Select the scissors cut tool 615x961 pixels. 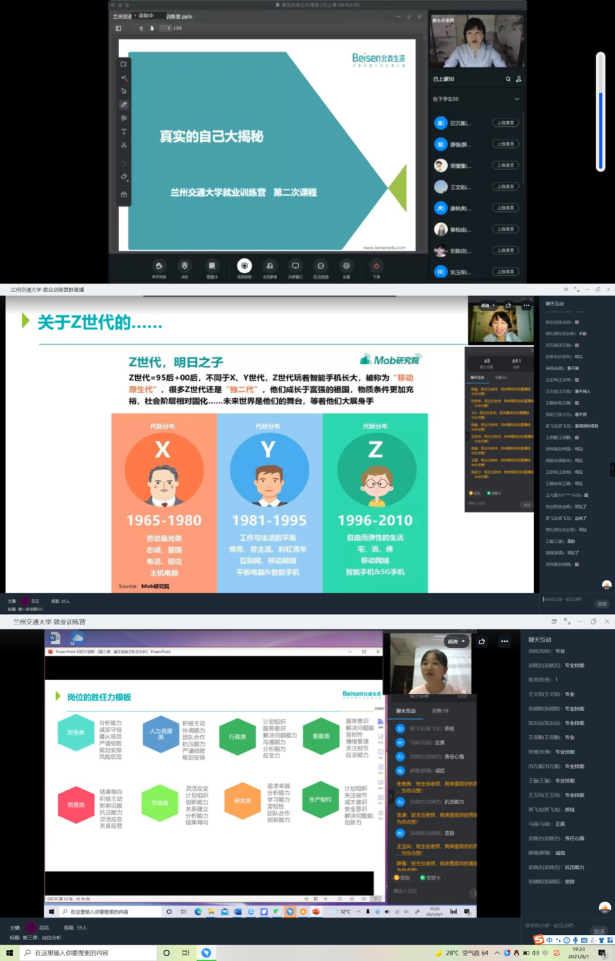pyautogui.click(x=124, y=145)
